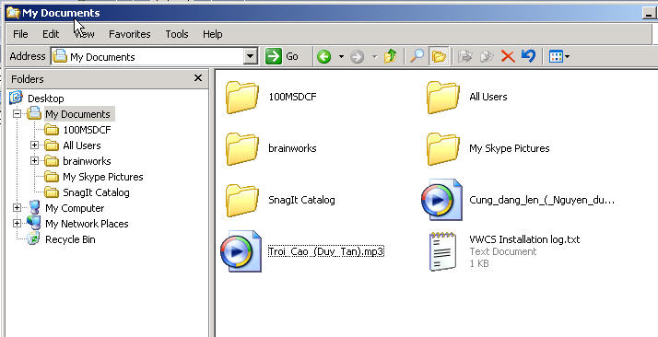Select VWCS Installation log text file icon
Viewport: 658px width, 337px height.
pos(442,251)
